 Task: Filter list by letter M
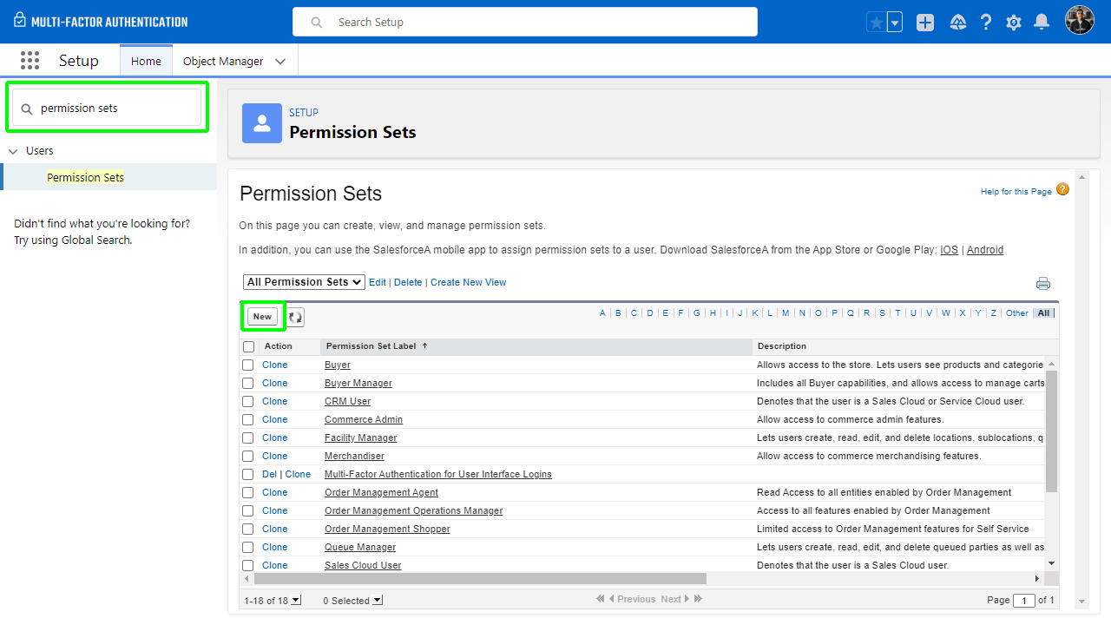pyautogui.click(x=786, y=313)
